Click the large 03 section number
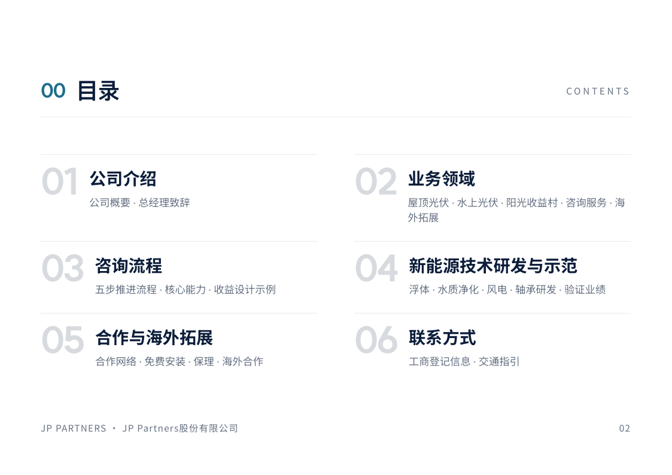Image resolution: width=672 pixels, height=475 pixels. point(63,269)
